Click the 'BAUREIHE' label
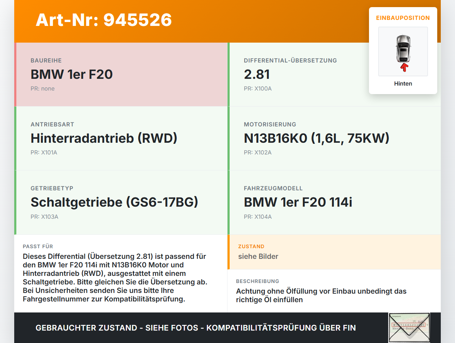455x343 pixels. click(46, 60)
